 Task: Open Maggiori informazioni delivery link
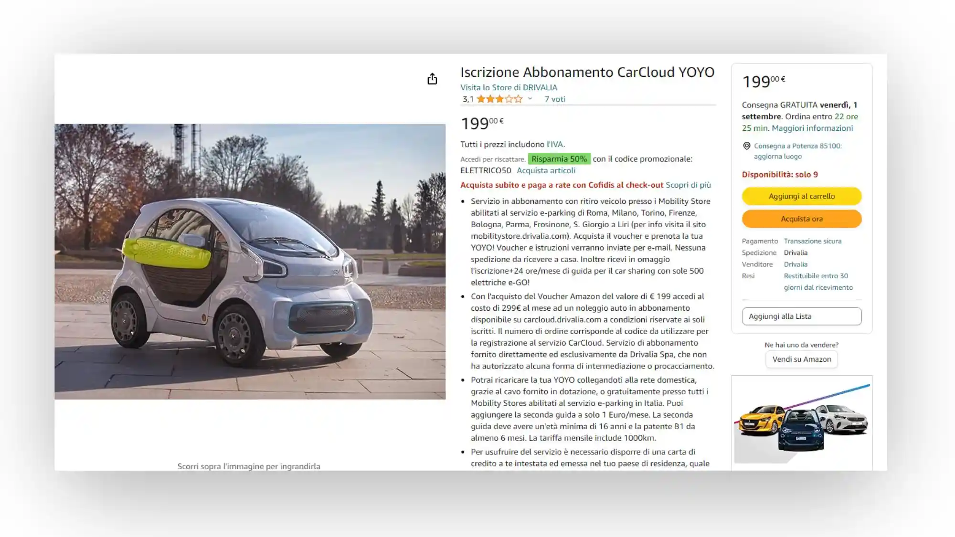click(x=812, y=128)
